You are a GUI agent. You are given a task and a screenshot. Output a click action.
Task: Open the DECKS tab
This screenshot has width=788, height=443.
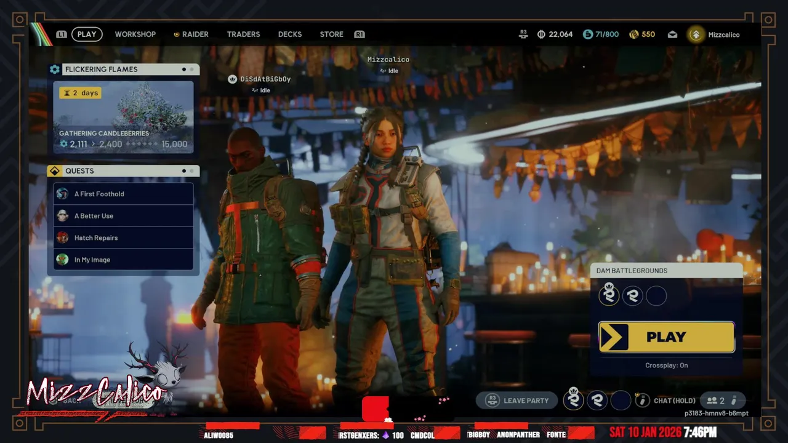pos(290,34)
